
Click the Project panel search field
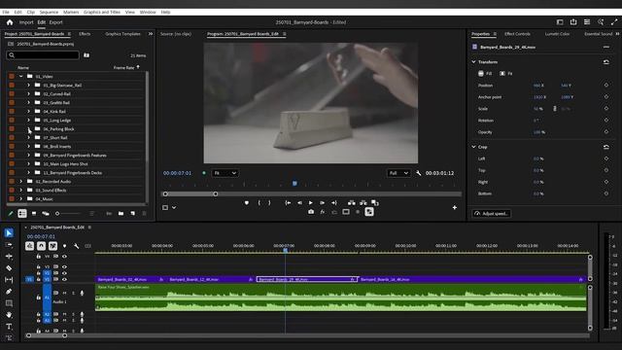pyautogui.click(x=43, y=55)
